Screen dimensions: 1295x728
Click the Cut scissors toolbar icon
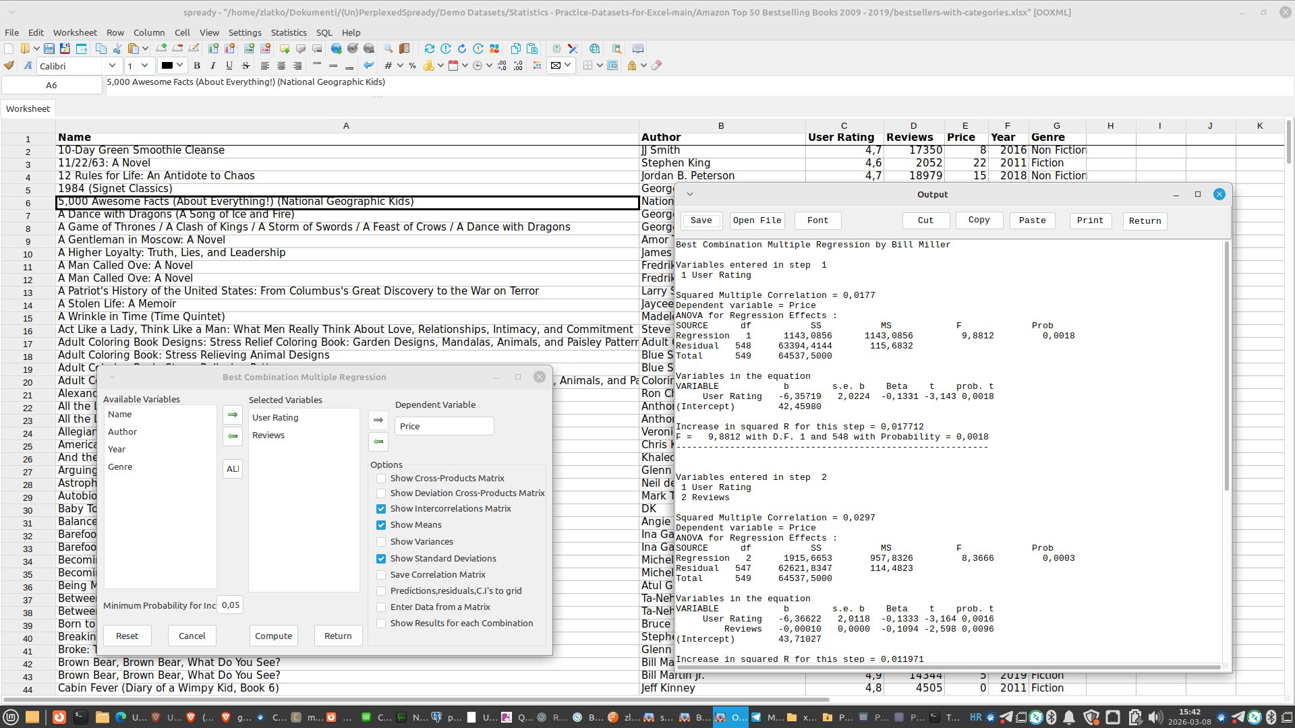[x=117, y=49]
